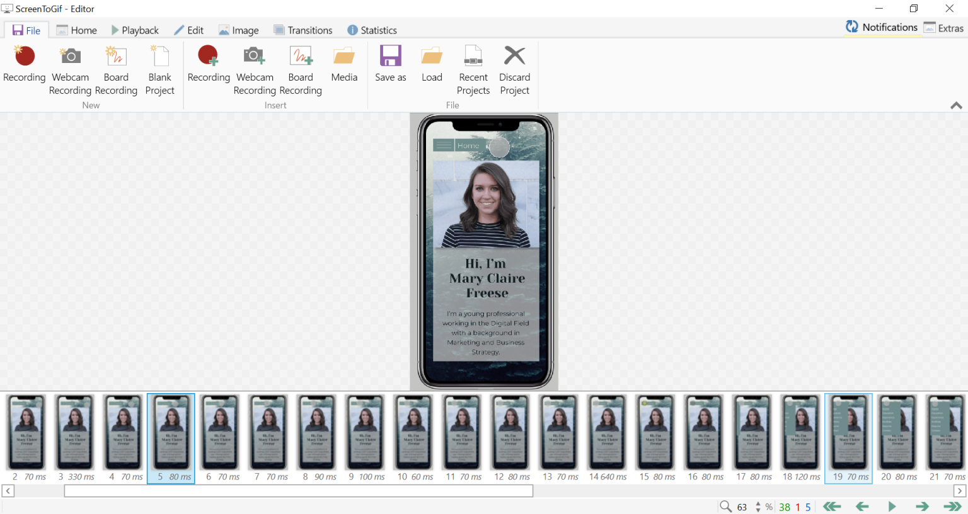
Task: Open Recent Projects
Action: pyautogui.click(x=473, y=69)
